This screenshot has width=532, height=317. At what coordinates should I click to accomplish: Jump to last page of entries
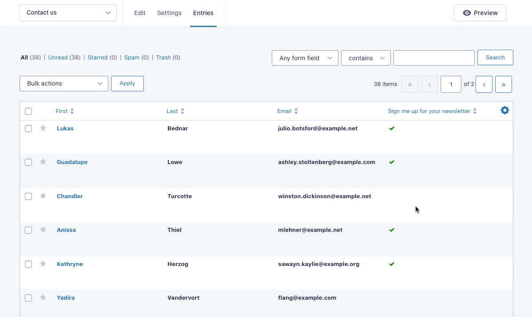pyautogui.click(x=503, y=84)
